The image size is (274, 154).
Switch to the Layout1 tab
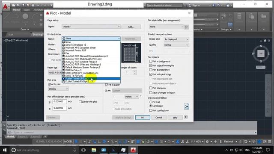pyautogui.click(x=22, y=136)
